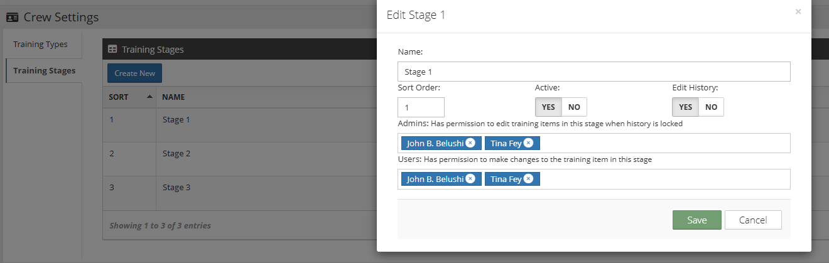Cancel editing the stage

tap(753, 220)
